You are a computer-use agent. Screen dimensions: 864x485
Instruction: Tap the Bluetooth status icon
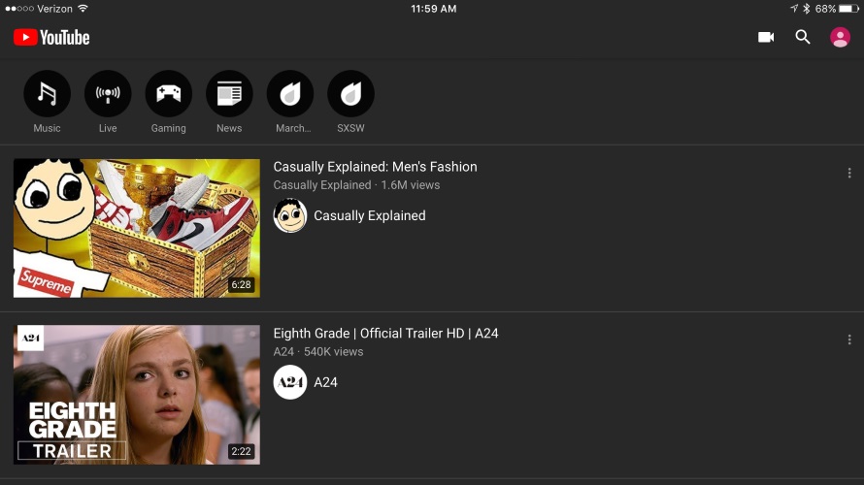pos(806,9)
